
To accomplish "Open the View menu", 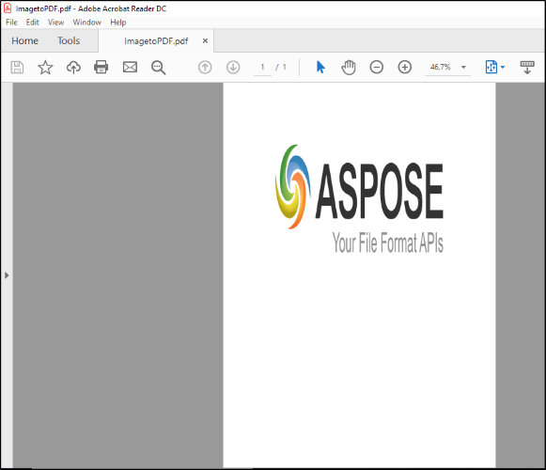I will [x=55, y=23].
